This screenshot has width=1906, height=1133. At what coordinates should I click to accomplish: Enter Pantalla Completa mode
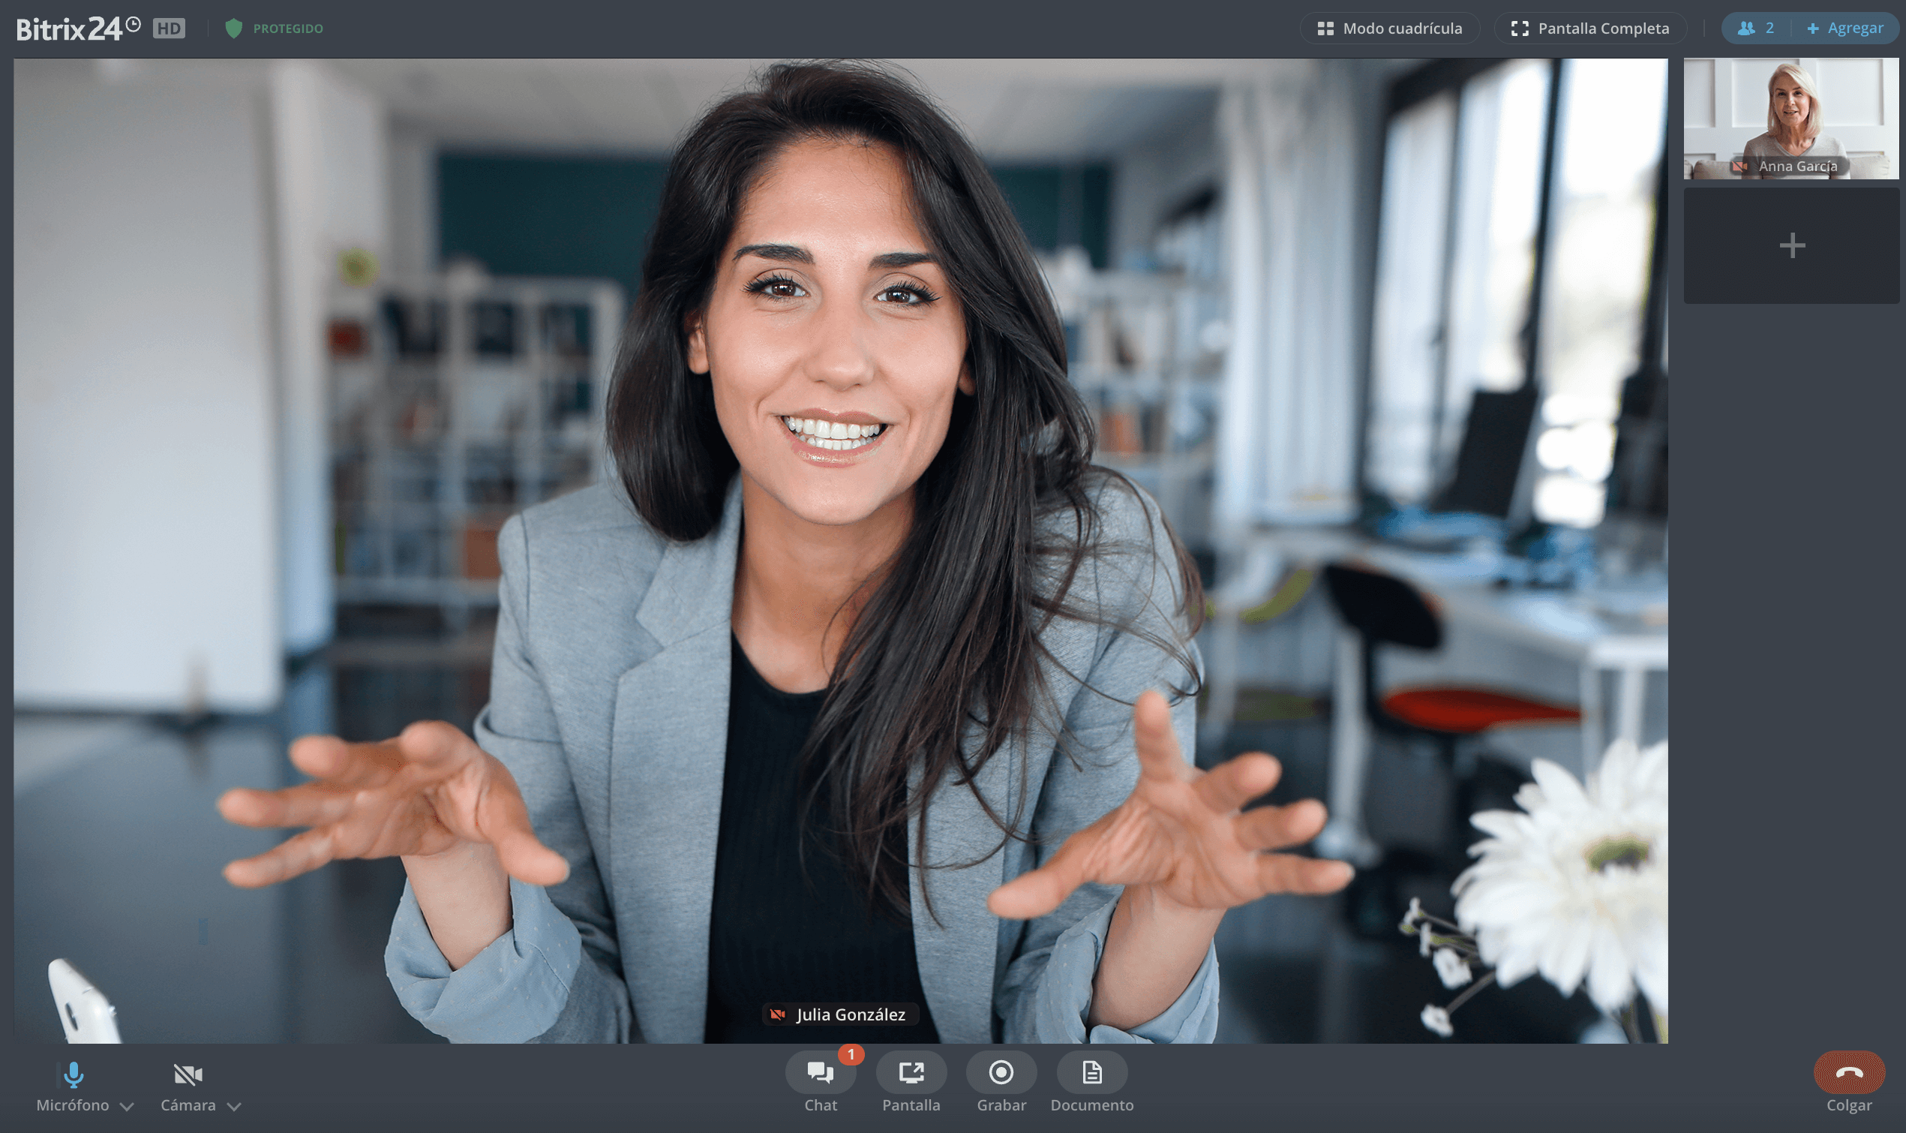[1589, 29]
